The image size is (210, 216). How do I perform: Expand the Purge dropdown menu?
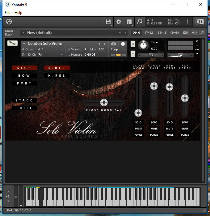tap(118, 49)
